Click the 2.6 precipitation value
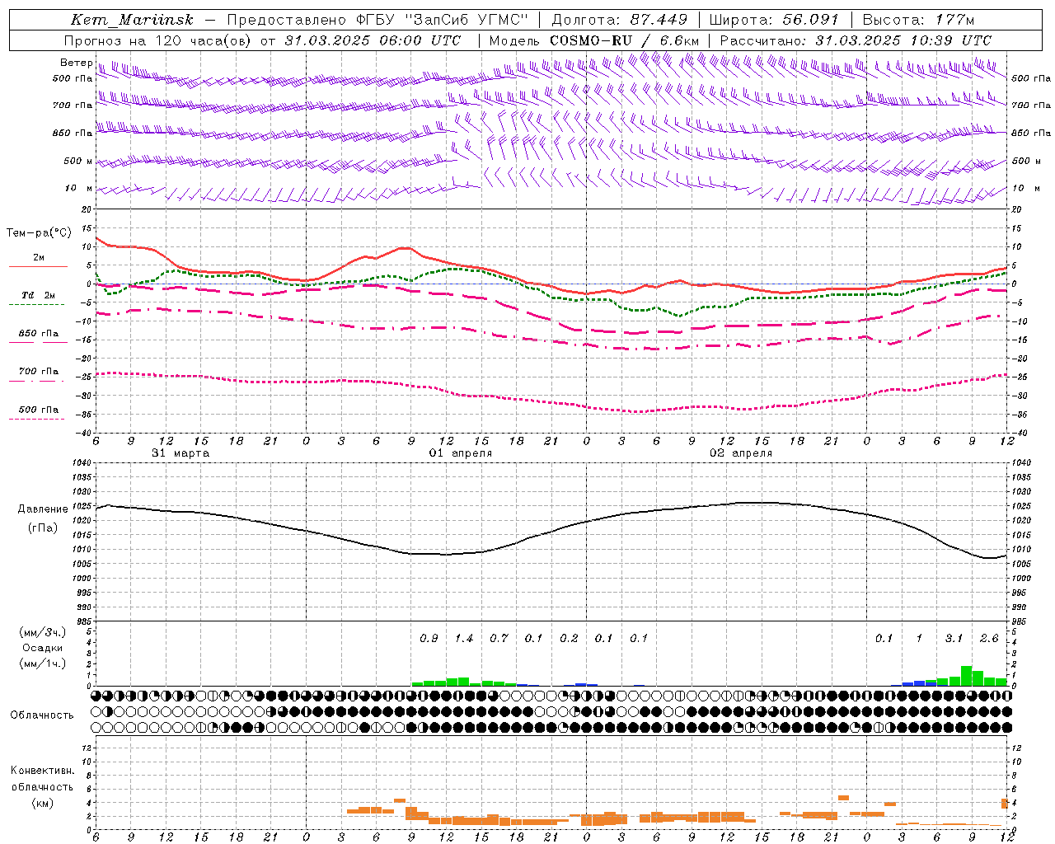The width and height of the screenshot is (1055, 844). coord(989,639)
